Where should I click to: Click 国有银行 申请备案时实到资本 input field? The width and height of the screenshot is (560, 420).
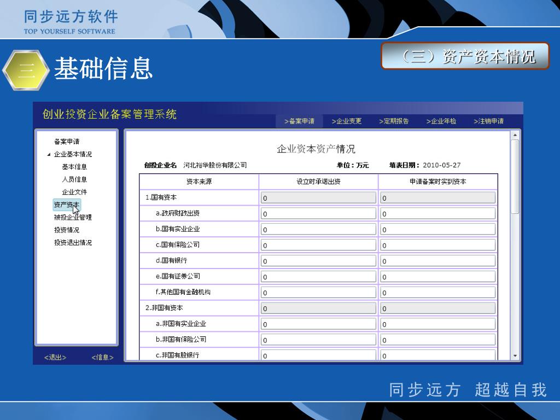pos(437,261)
